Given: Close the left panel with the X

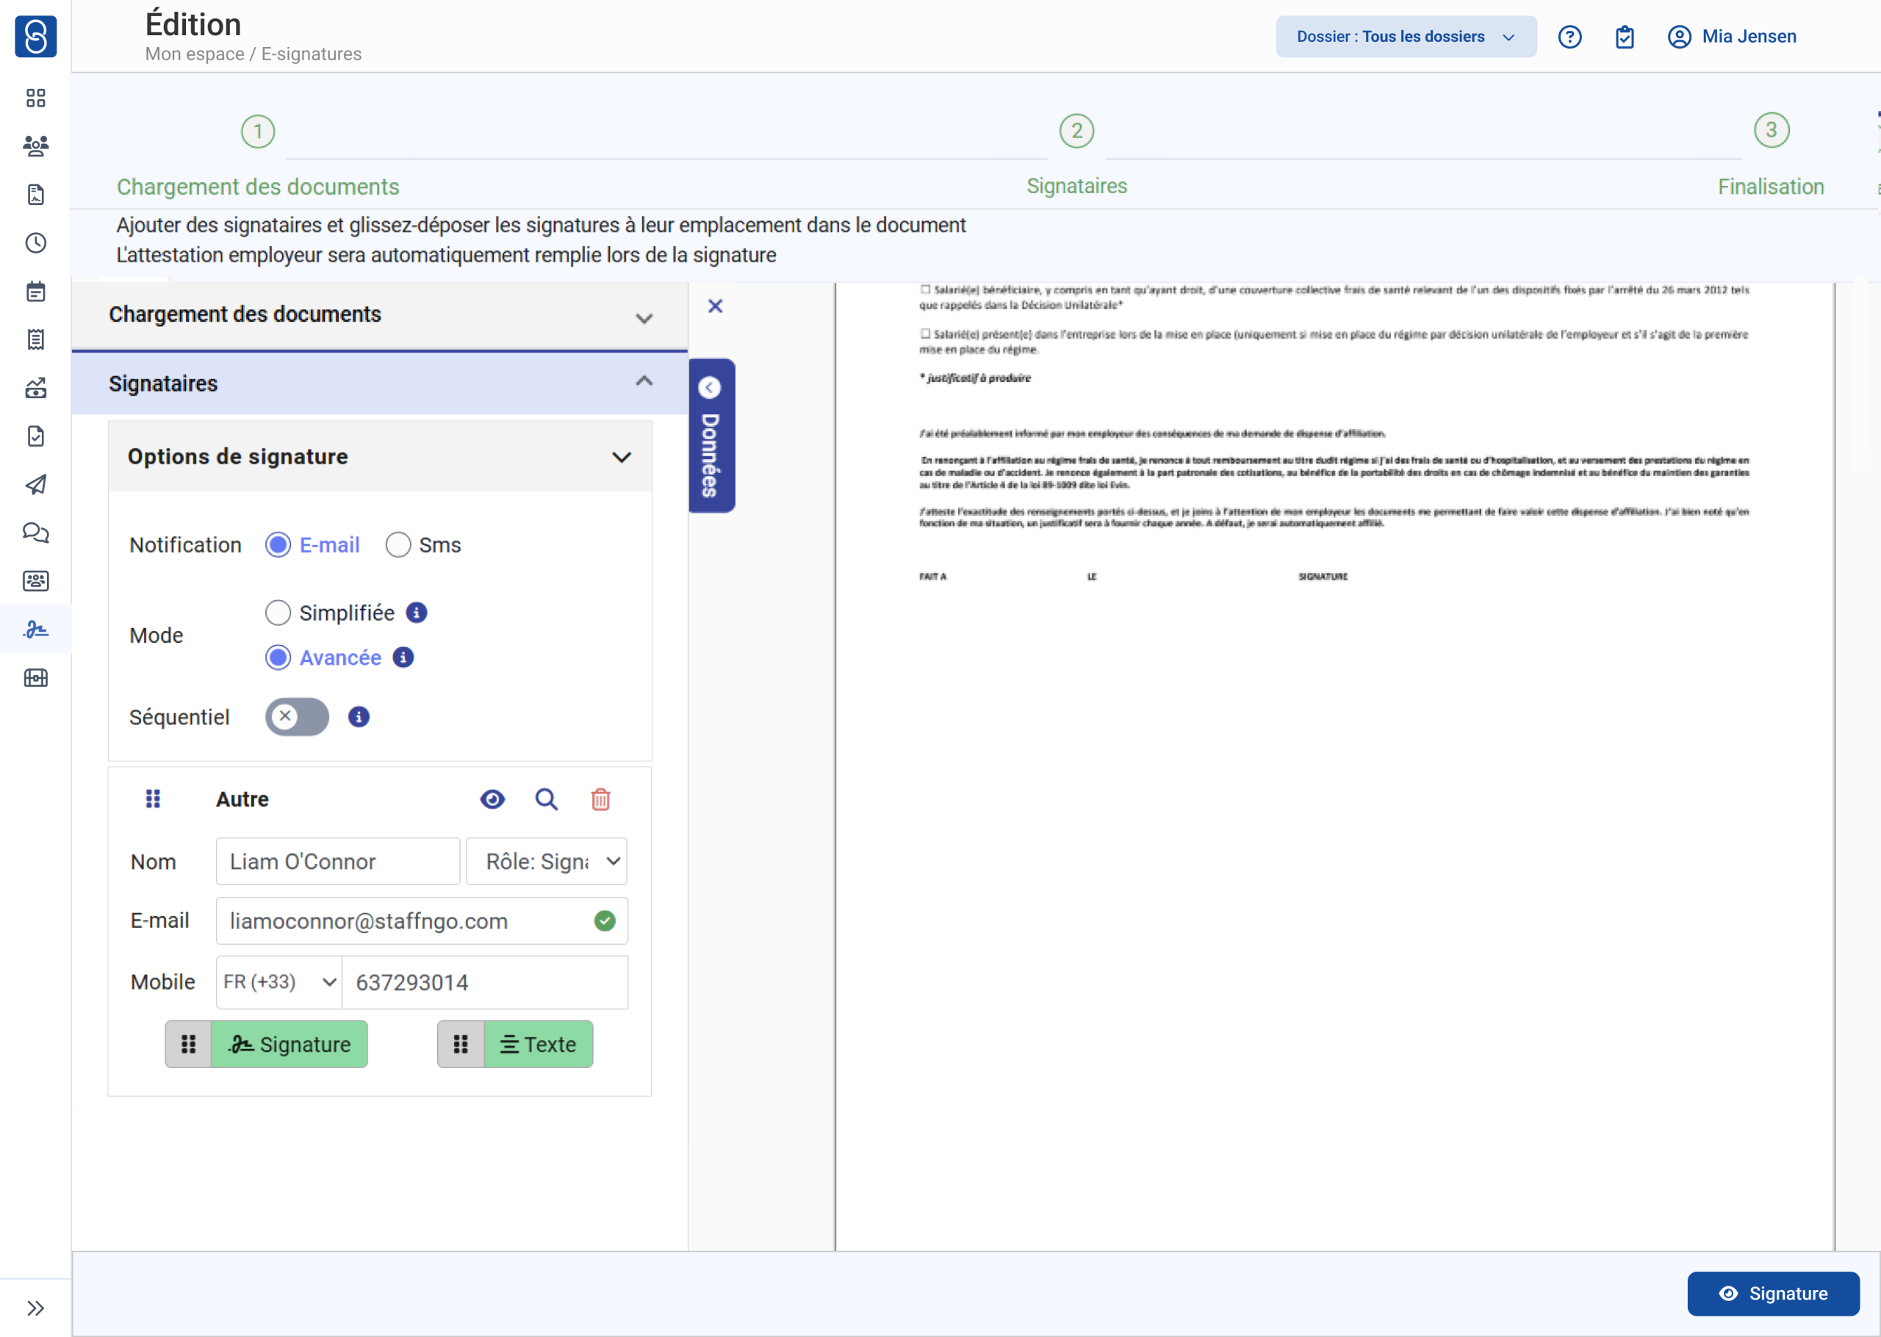Looking at the screenshot, I should 716,306.
